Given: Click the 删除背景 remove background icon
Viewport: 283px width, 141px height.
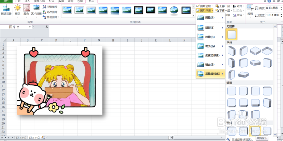Looking at the screenshot, I should tap(6, 8).
